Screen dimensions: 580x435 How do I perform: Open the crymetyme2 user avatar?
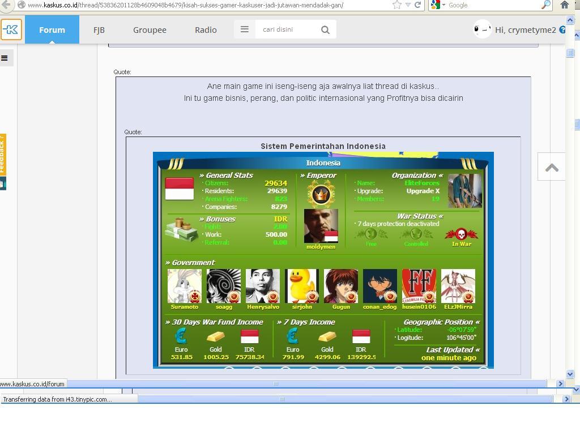point(482,29)
